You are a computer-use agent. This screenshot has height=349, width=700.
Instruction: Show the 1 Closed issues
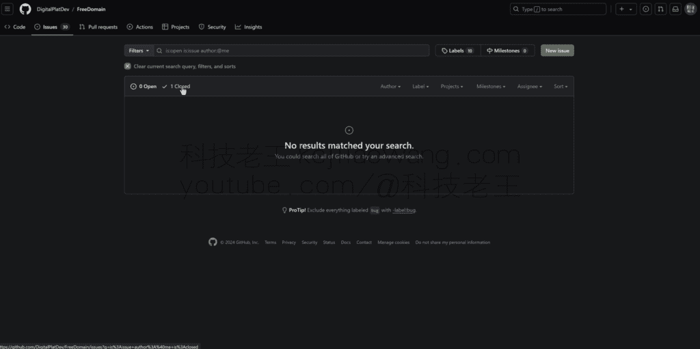[x=176, y=87]
